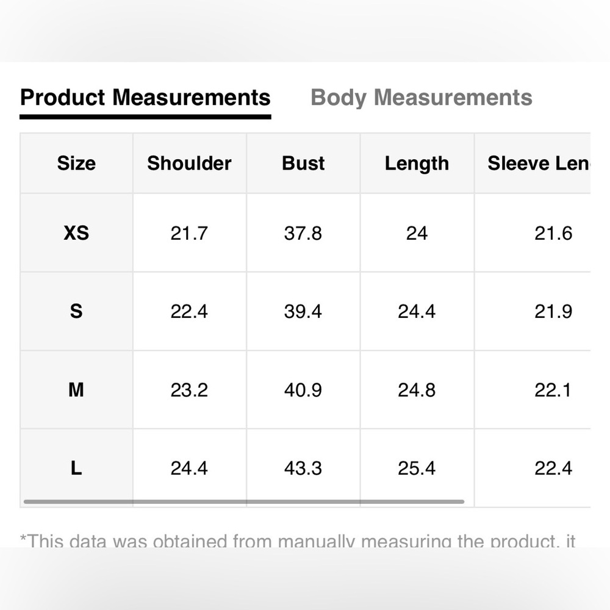The height and width of the screenshot is (610, 610).
Task: Click the Shoulder column header
Action: (190, 163)
